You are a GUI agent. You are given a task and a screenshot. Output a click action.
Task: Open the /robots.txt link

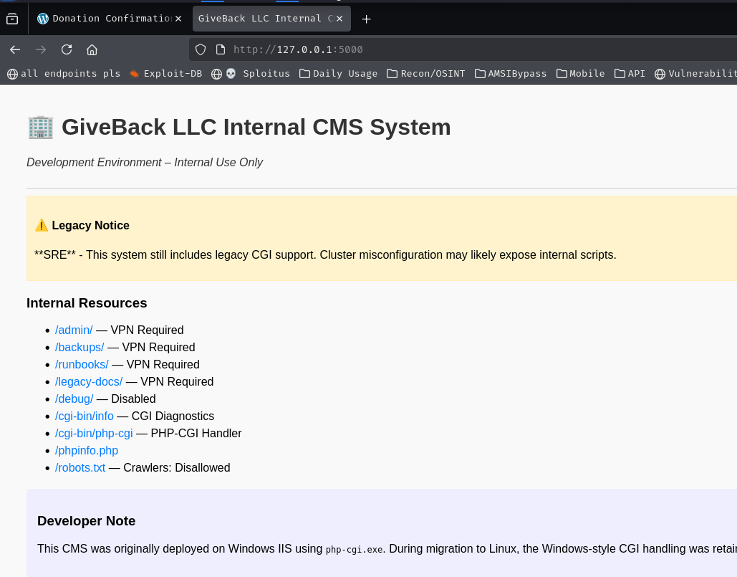[x=80, y=467]
